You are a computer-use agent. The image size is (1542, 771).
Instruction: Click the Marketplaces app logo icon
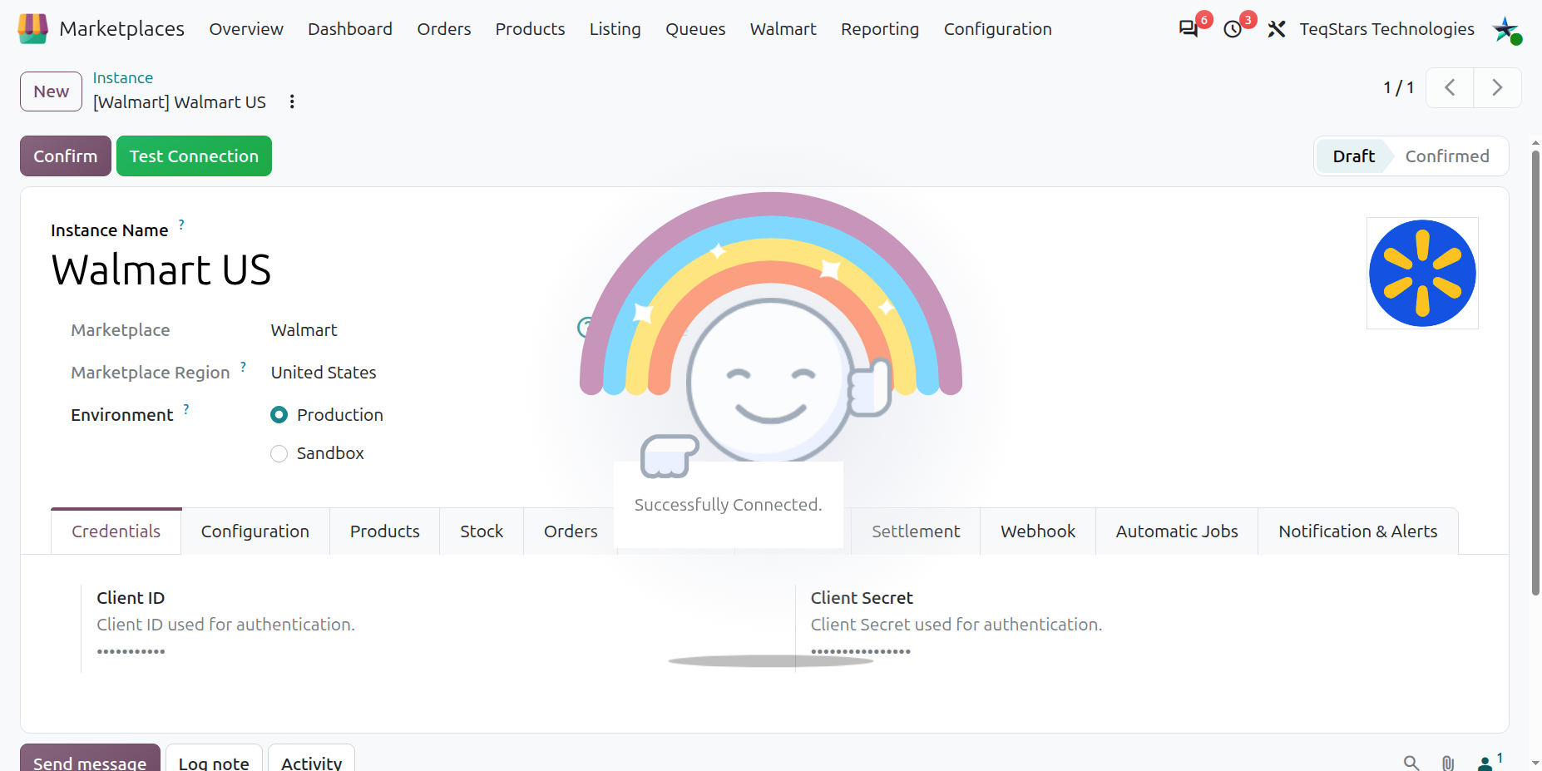32,29
